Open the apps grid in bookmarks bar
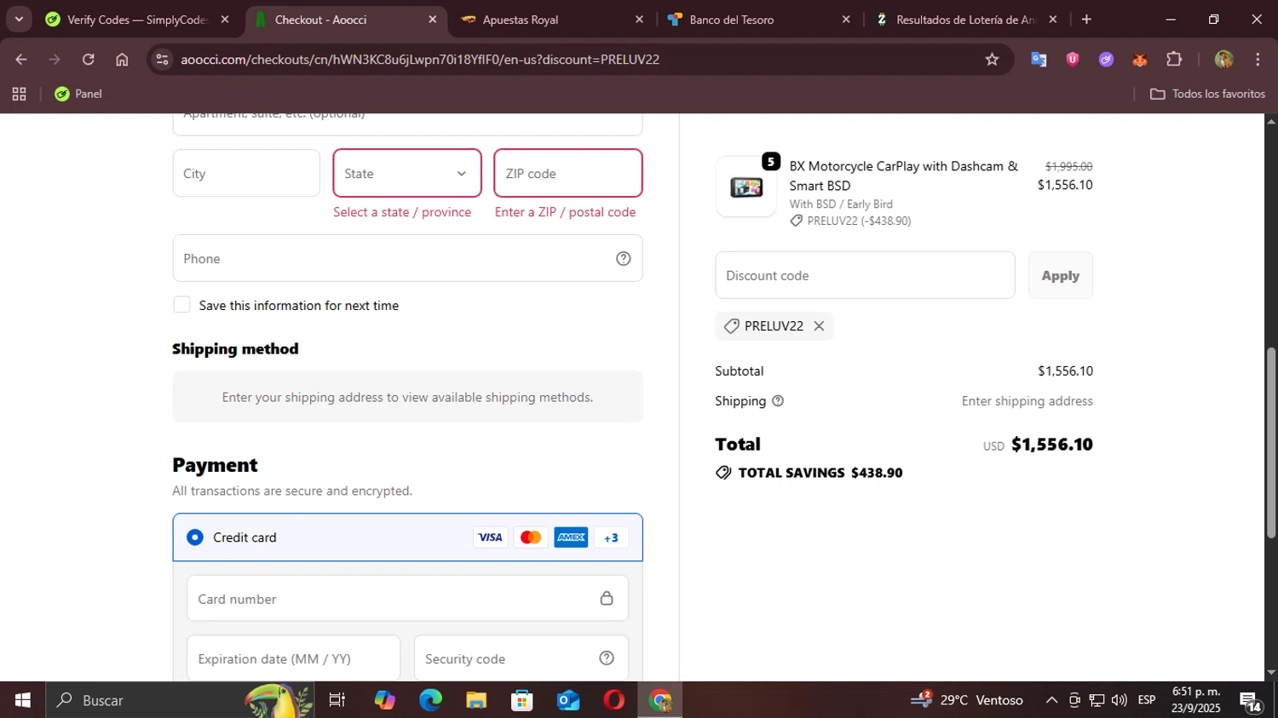 19,94
